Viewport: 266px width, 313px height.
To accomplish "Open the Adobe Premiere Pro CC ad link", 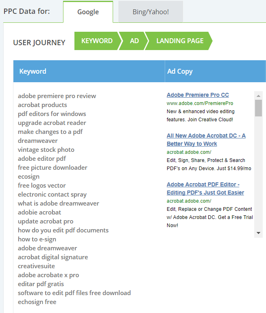I will coord(198,95).
